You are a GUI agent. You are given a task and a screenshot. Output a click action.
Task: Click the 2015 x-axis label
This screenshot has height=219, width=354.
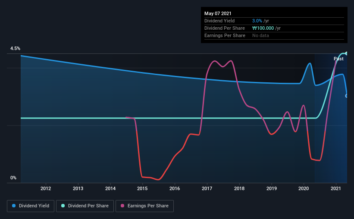pos(142,188)
